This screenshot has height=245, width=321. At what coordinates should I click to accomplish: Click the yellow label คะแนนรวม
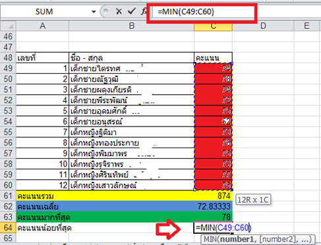click(x=36, y=196)
